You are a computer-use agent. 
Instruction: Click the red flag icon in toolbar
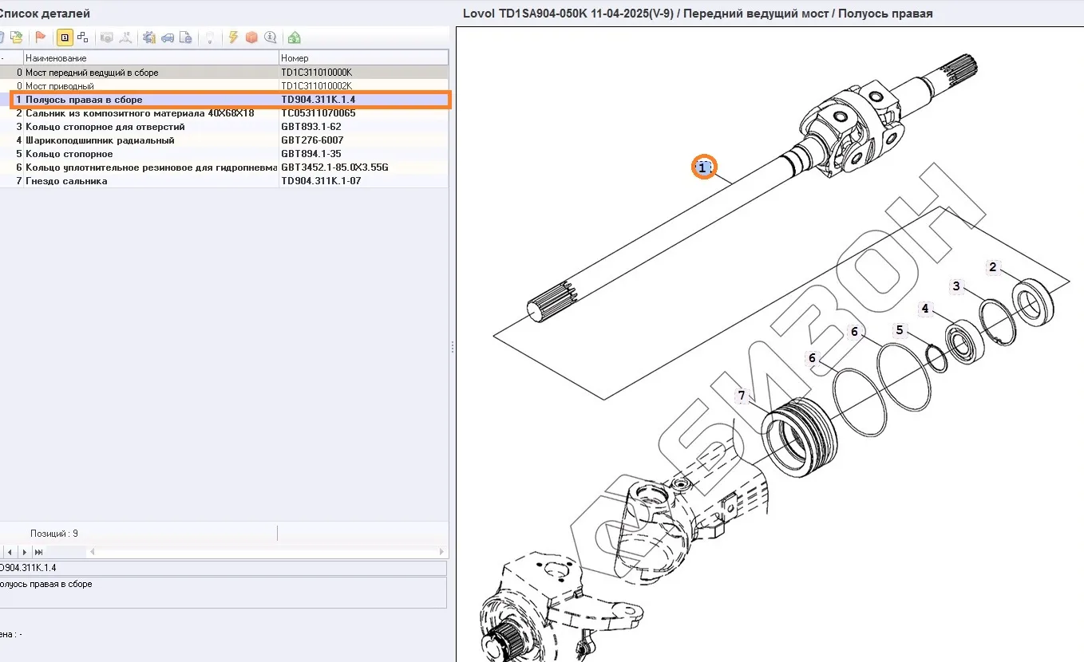40,37
